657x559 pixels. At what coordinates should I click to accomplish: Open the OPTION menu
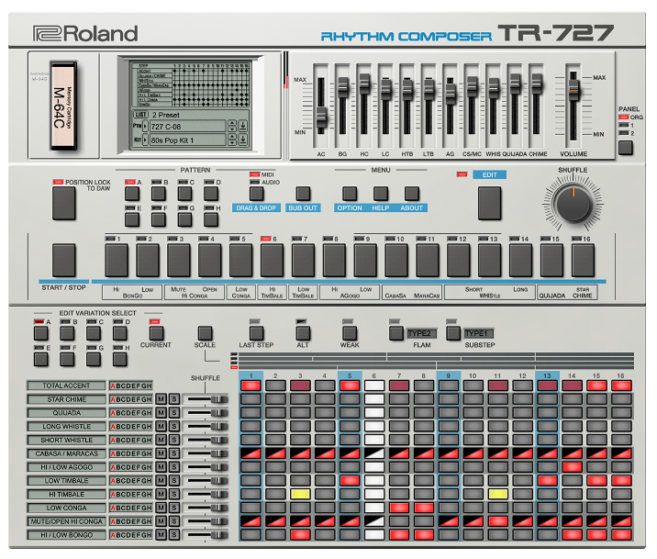point(350,194)
